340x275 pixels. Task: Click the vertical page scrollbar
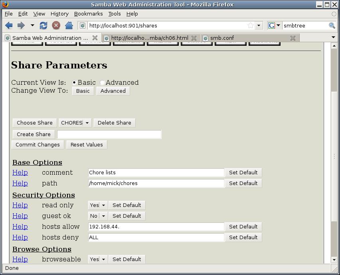pyautogui.click(x=334, y=159)
